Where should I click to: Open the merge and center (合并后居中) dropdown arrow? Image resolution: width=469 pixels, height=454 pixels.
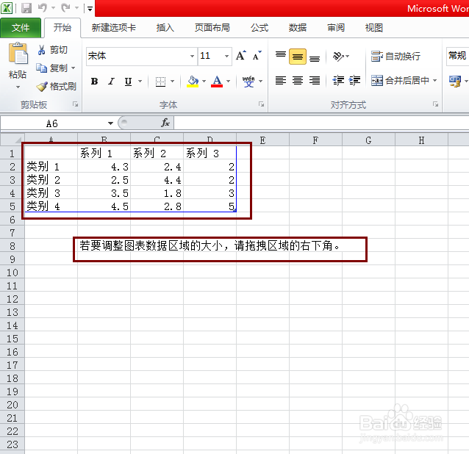[435, 80]
